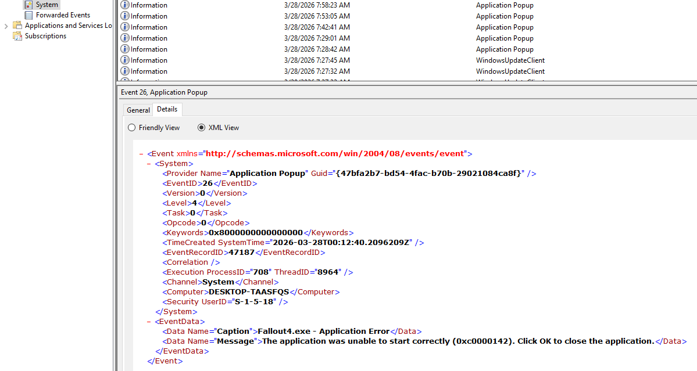Select the 7:27:32 AM WindowsUpdateClient event
The image size is (697, 371).
coord(408,71)
